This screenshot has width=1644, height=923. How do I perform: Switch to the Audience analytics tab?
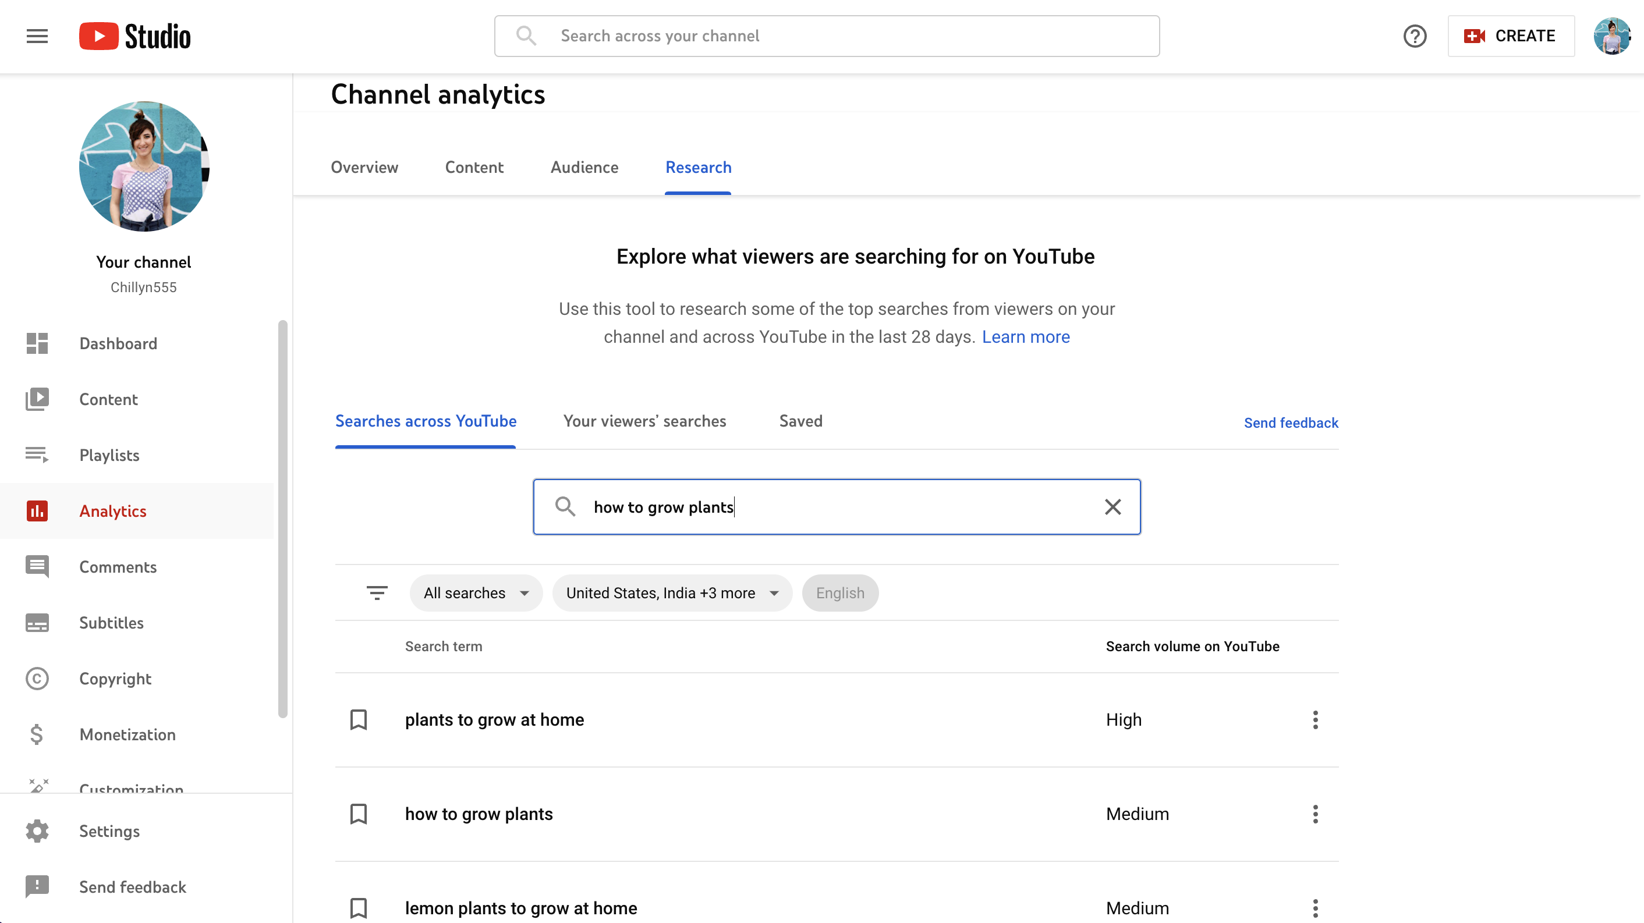tap(584, 167)
